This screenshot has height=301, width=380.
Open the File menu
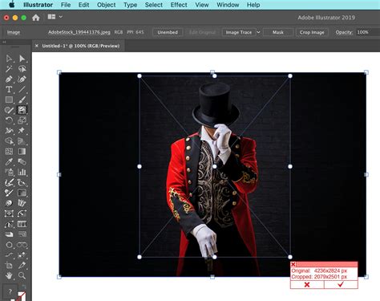pyautogui.click(x=66, y=5)
